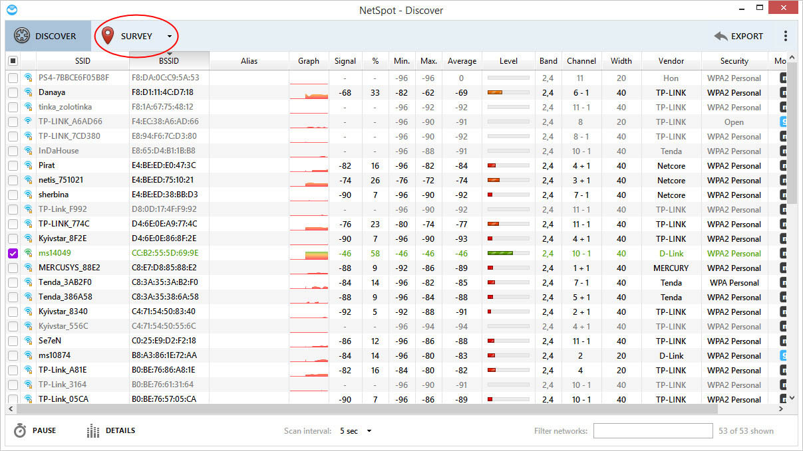Viewport: 803px width, 451px height.
Task: Check the sherbina network checkbox
Action: pyautogui.click(x=13, y=195)
